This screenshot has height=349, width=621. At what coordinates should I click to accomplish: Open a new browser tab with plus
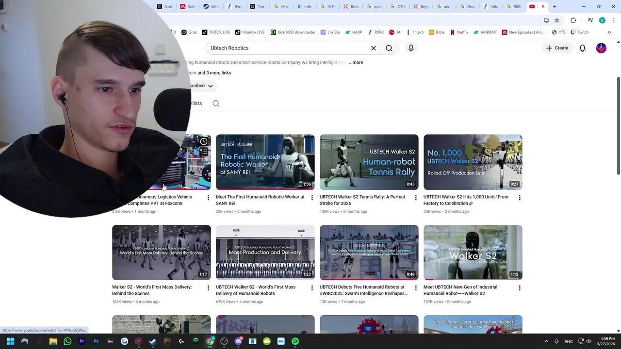tap(555, 6)
